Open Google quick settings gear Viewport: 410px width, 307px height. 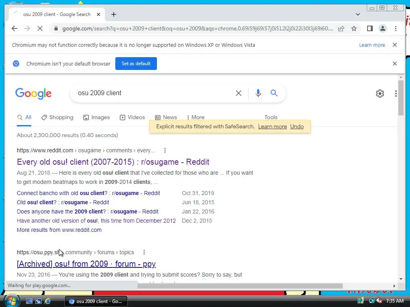380,94
